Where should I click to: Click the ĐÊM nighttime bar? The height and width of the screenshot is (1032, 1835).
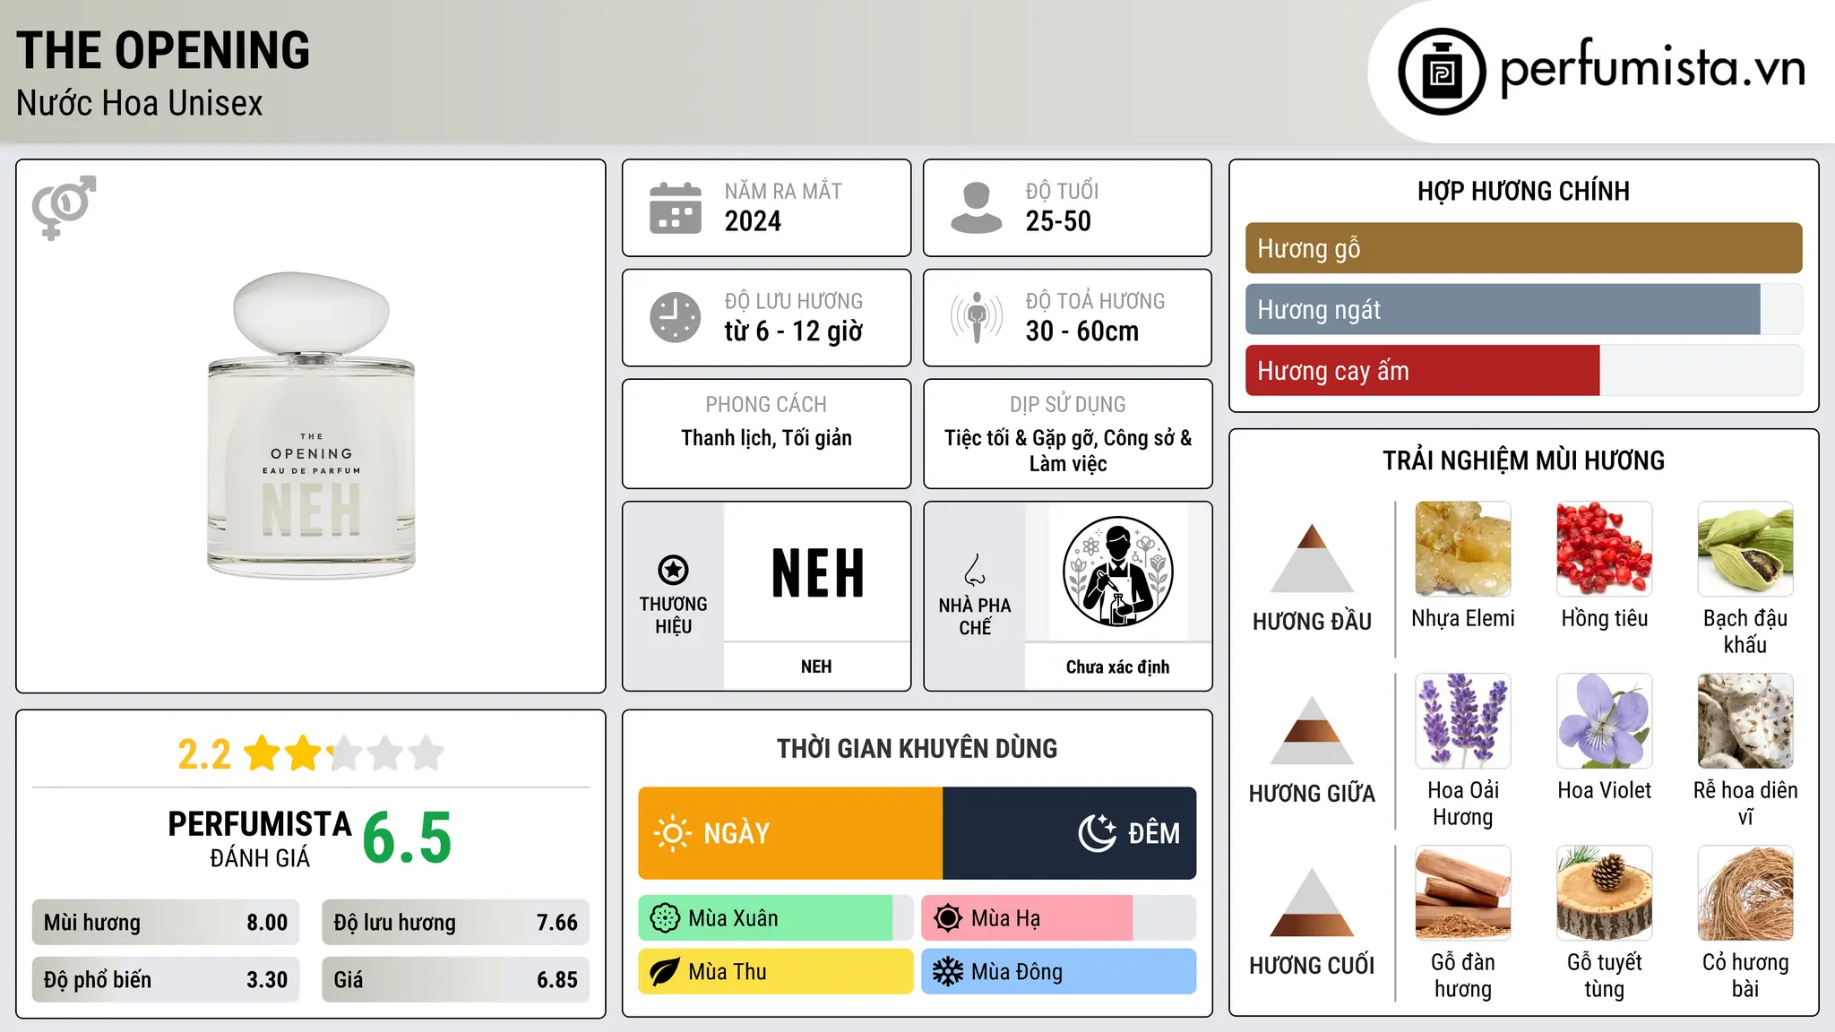1069,833
